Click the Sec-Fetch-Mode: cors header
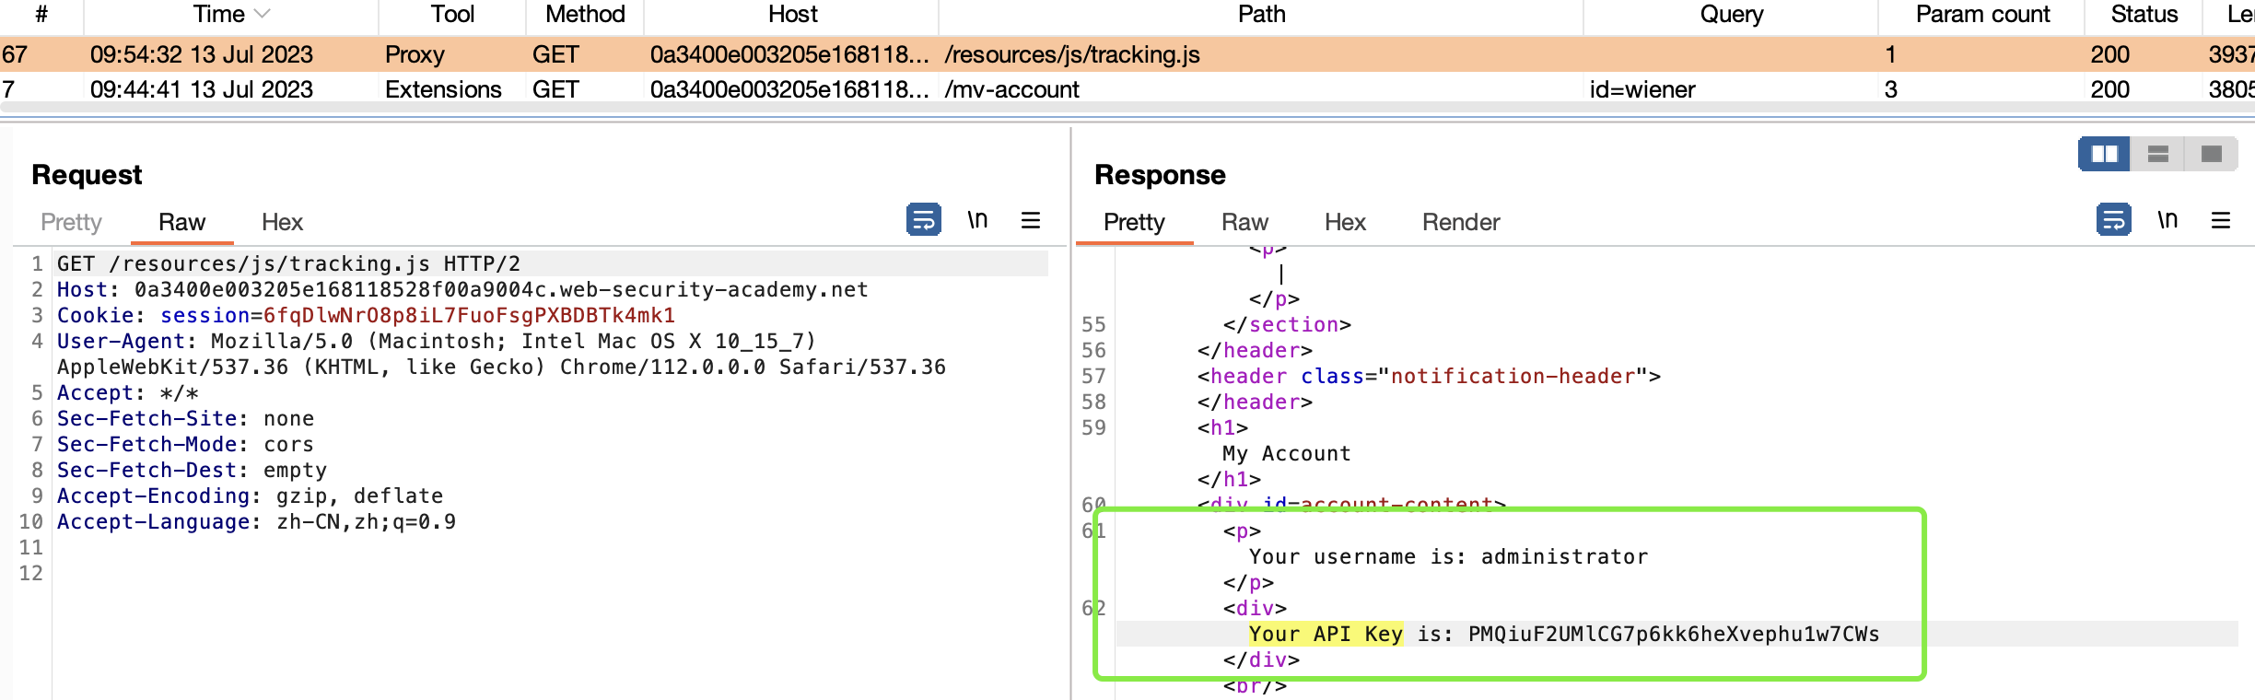Screen dimensions: 2255x700 185,444
